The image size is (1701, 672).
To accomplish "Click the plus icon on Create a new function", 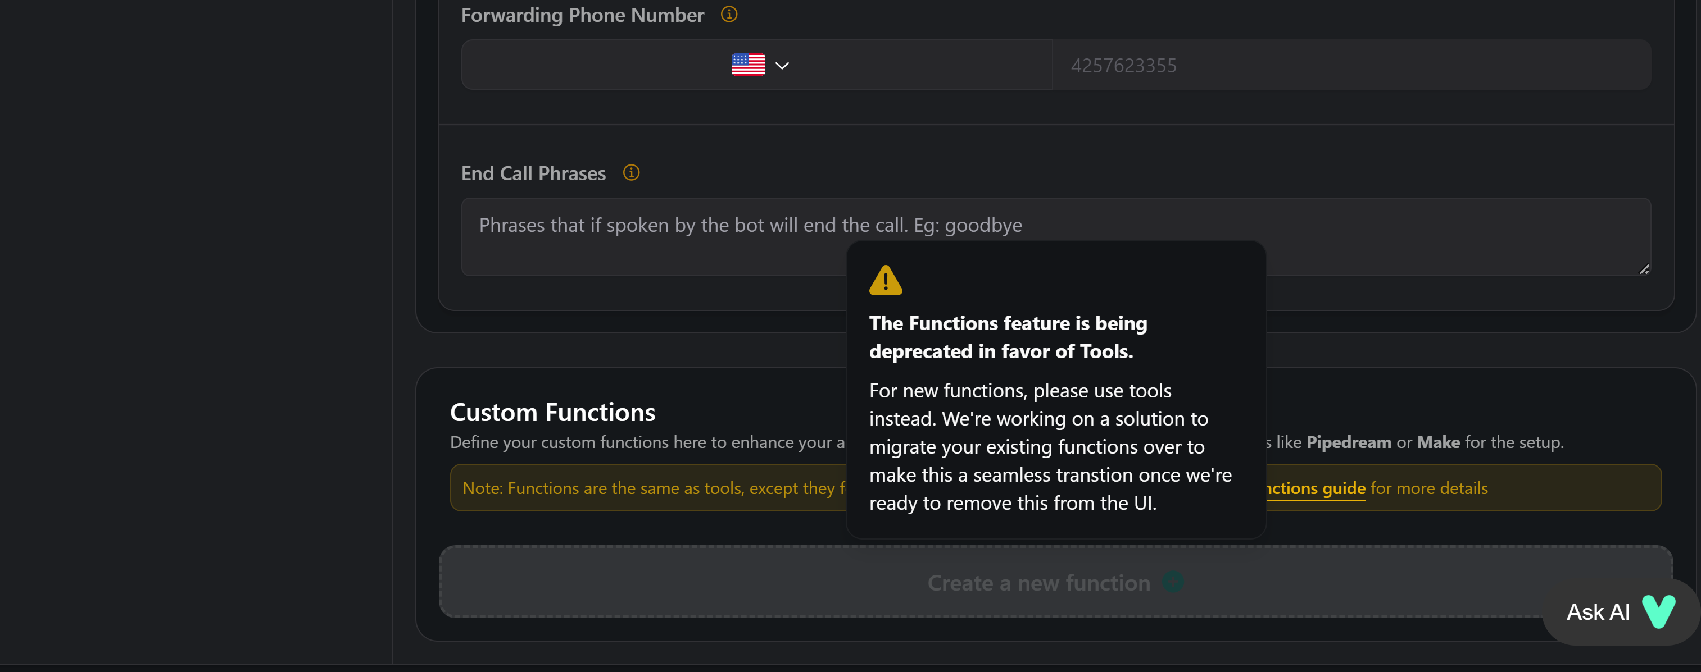I will coord(1172,582).
